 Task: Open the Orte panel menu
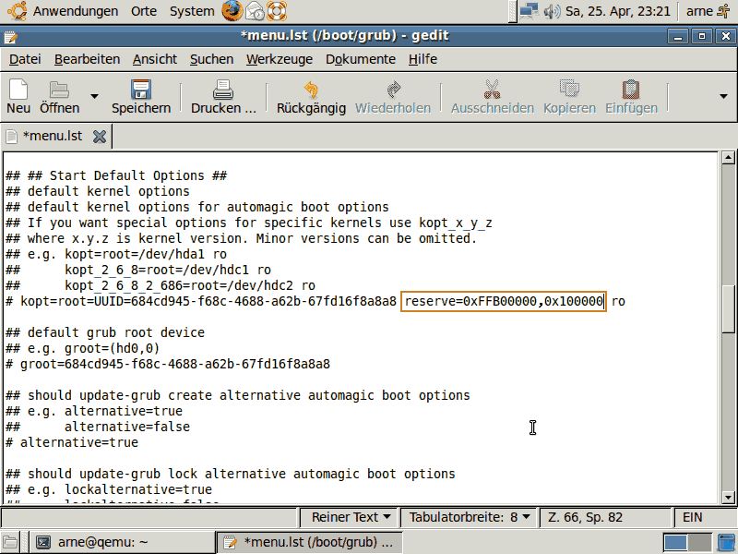coord(144,11)
